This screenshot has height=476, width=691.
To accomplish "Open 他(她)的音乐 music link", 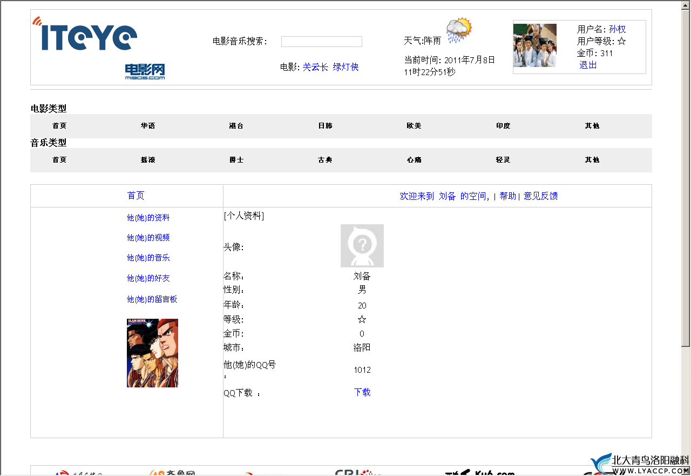I will click(x=148, y=258).
